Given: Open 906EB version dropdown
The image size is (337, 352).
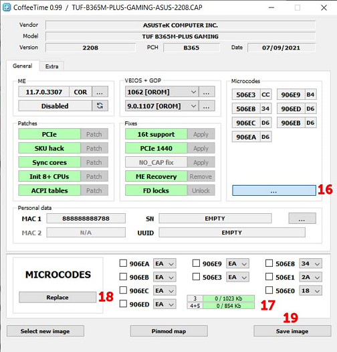Looking at the screenshot, I should pos(164,277).
